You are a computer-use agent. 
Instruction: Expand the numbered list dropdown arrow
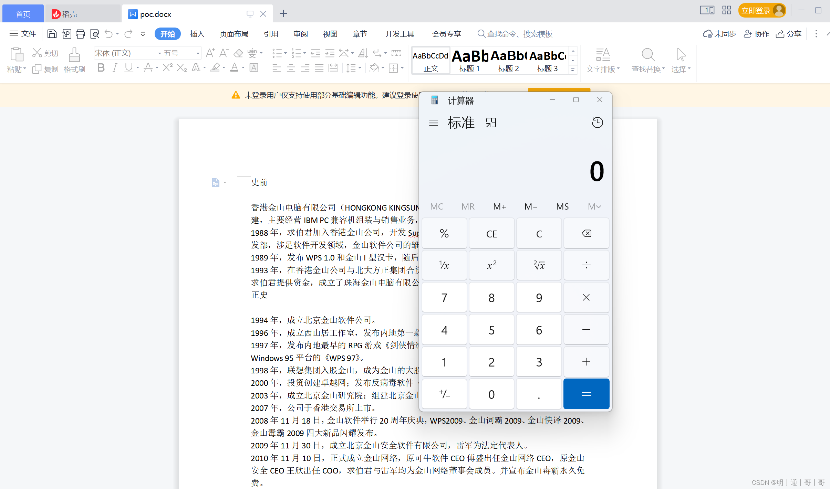305,53
